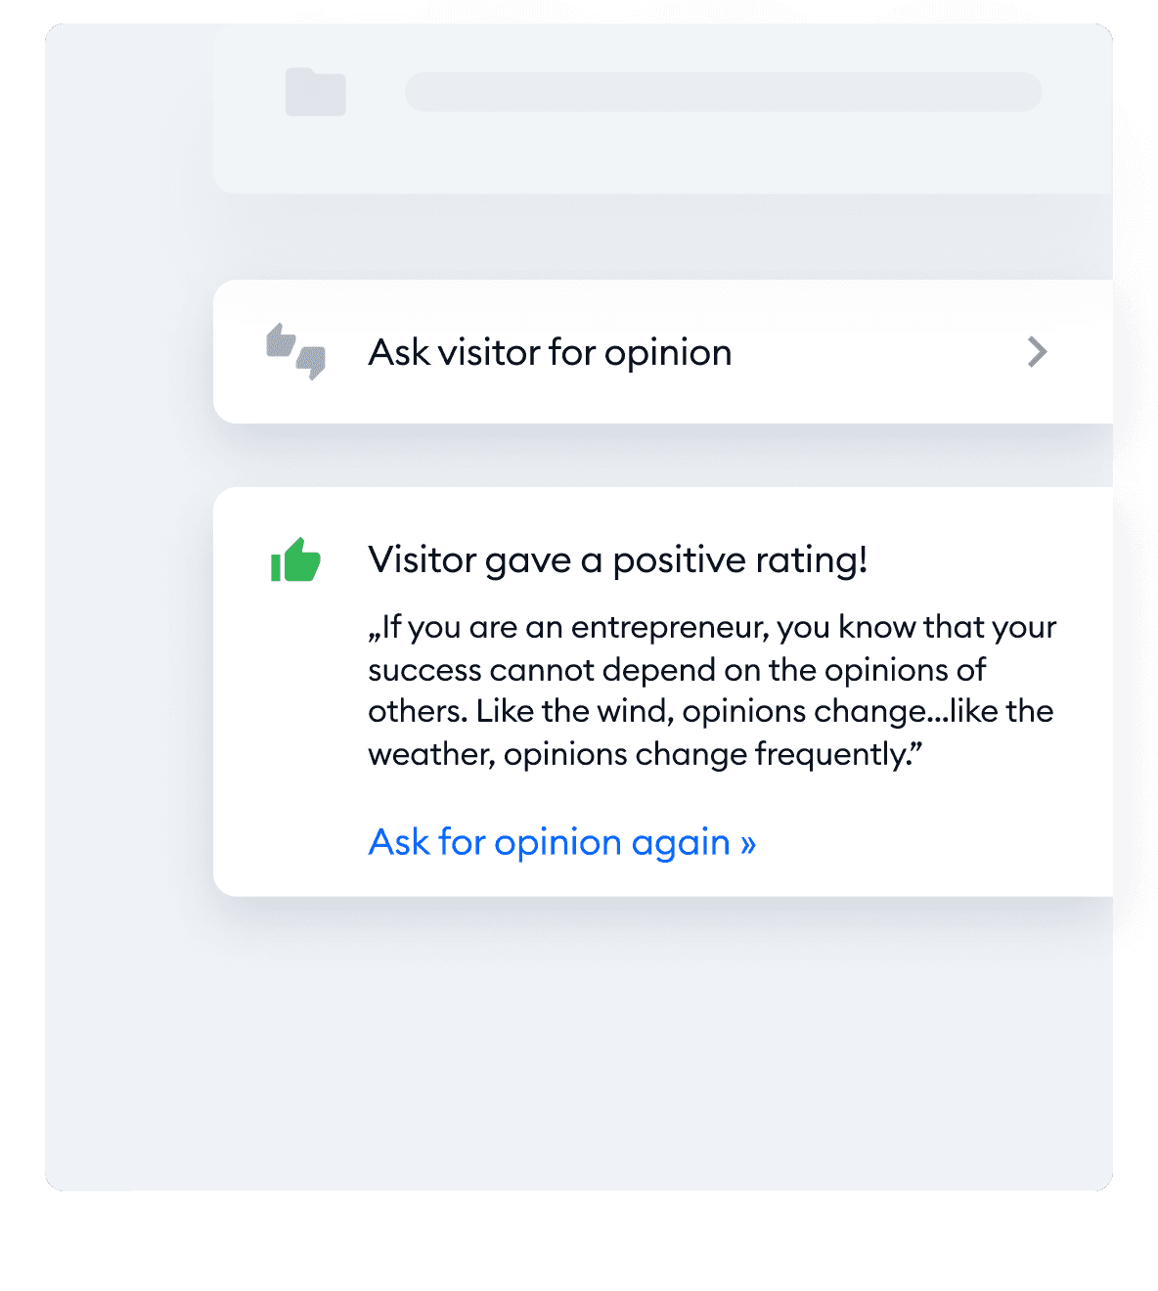The image size is (1158, 1291).
Task: Click the 'others. Like the wind' quote line
Action: click(711, 711)
